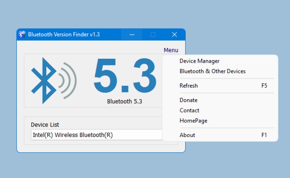Open the Menu link at top right
Image resolution: width=290 pixels, height=178 pixels.
click(171, 50)
